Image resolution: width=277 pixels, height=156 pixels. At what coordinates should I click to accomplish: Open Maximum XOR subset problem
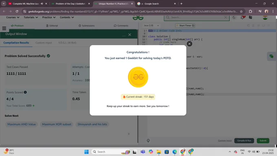coord(57,124)
